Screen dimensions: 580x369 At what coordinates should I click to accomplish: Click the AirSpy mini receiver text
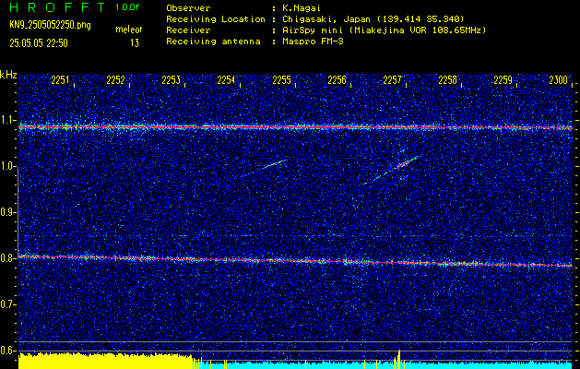[384, 30]
